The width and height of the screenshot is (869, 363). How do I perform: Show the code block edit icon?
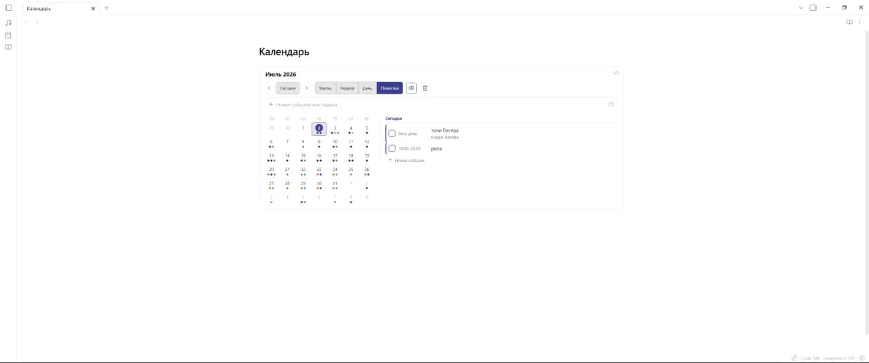click(616, 73)
